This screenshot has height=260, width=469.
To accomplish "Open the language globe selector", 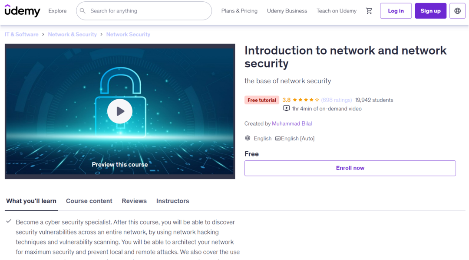I will [457, 11].
